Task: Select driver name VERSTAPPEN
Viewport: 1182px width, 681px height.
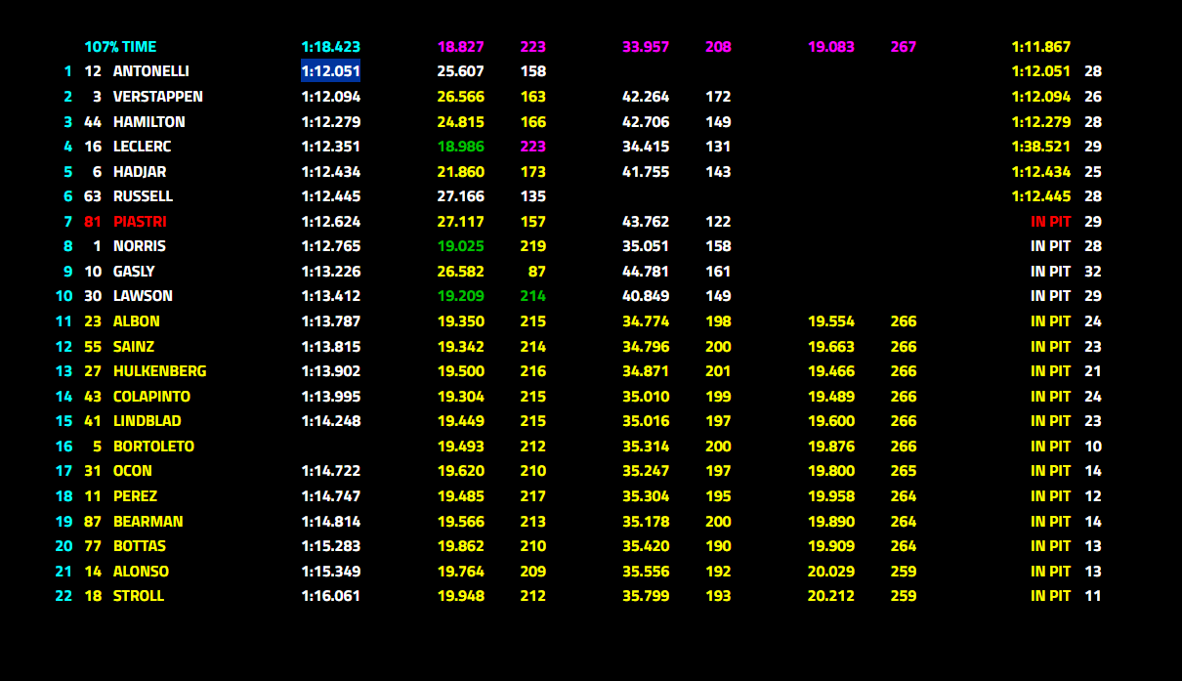Action: coord(158,97)
